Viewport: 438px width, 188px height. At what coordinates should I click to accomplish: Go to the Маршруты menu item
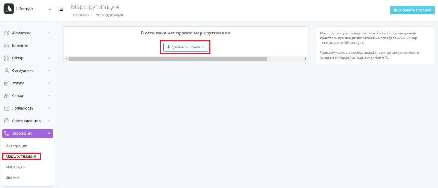pos(16,167)
